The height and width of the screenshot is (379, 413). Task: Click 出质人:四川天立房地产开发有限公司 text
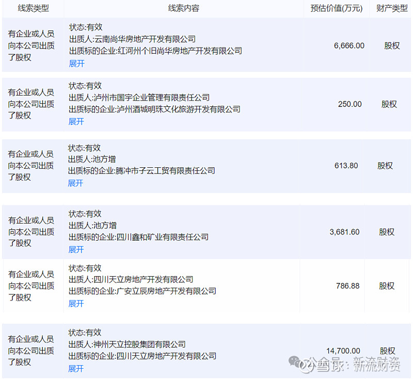point(131,279)
